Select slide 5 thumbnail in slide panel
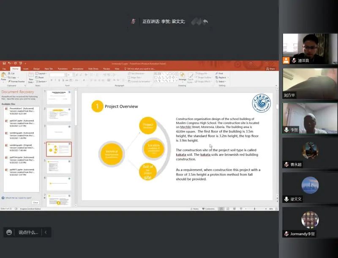338x258 pixels. (59, 166)
